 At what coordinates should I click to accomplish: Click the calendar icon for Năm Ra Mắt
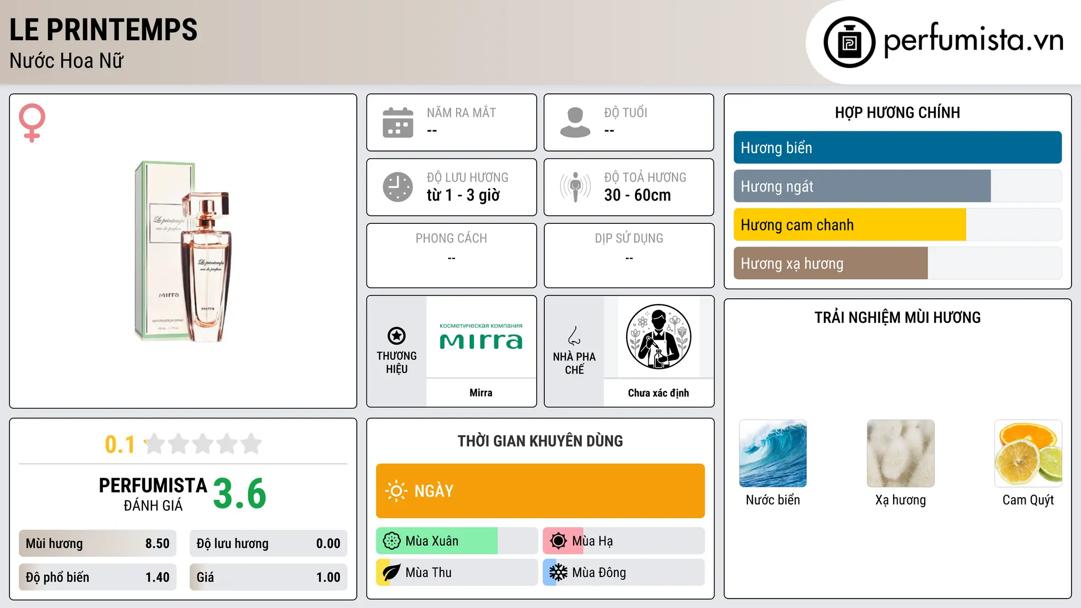coord(398,122)
